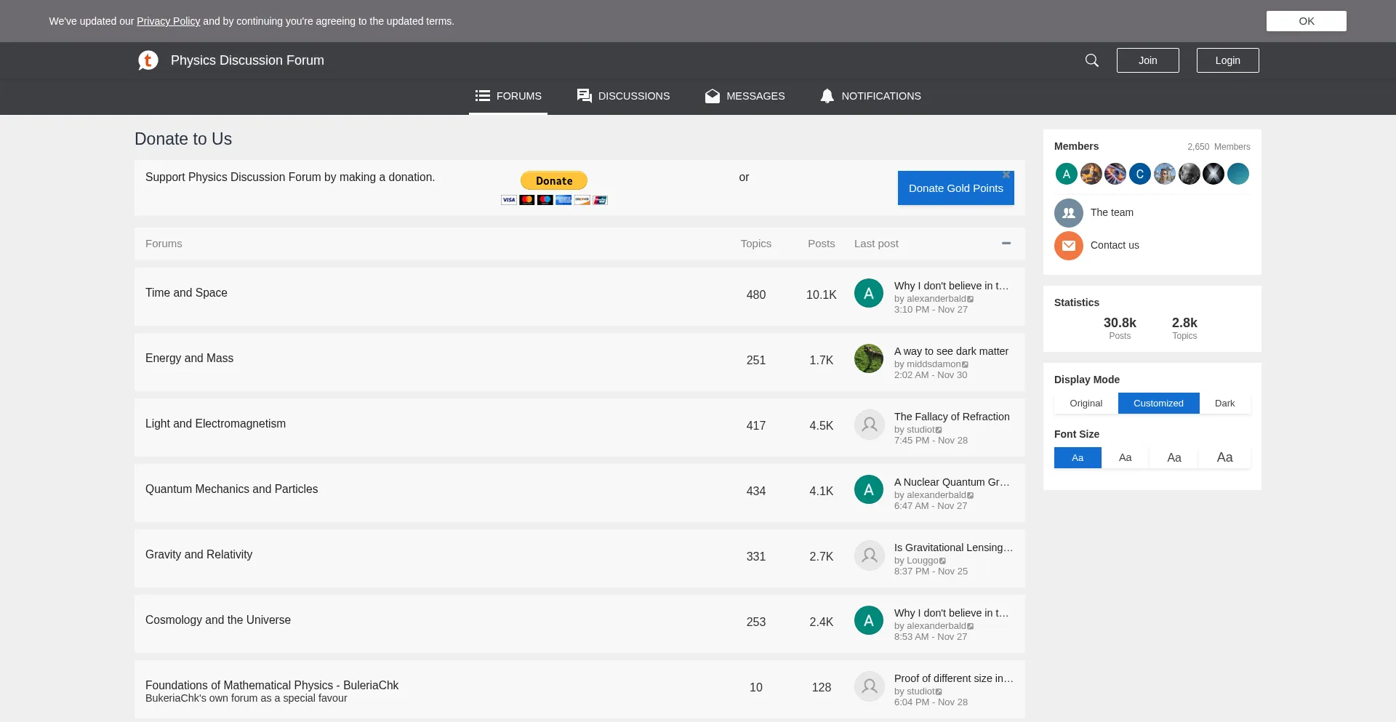Click the search magnifier icon
This screenshot has height=722, width=1396.
[x=1091, y=60]
